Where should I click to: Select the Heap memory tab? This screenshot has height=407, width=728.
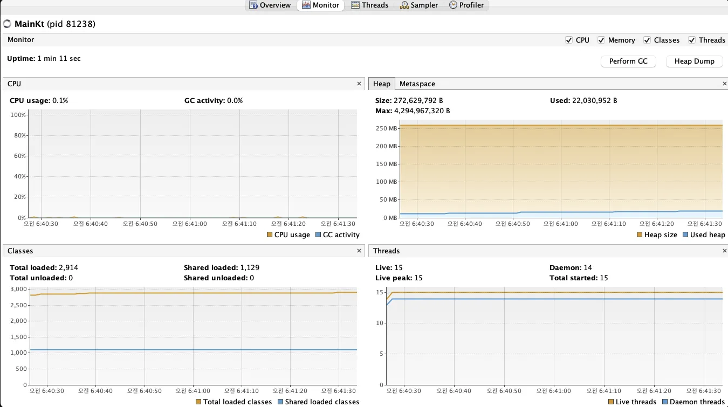[x=381, y=84]
